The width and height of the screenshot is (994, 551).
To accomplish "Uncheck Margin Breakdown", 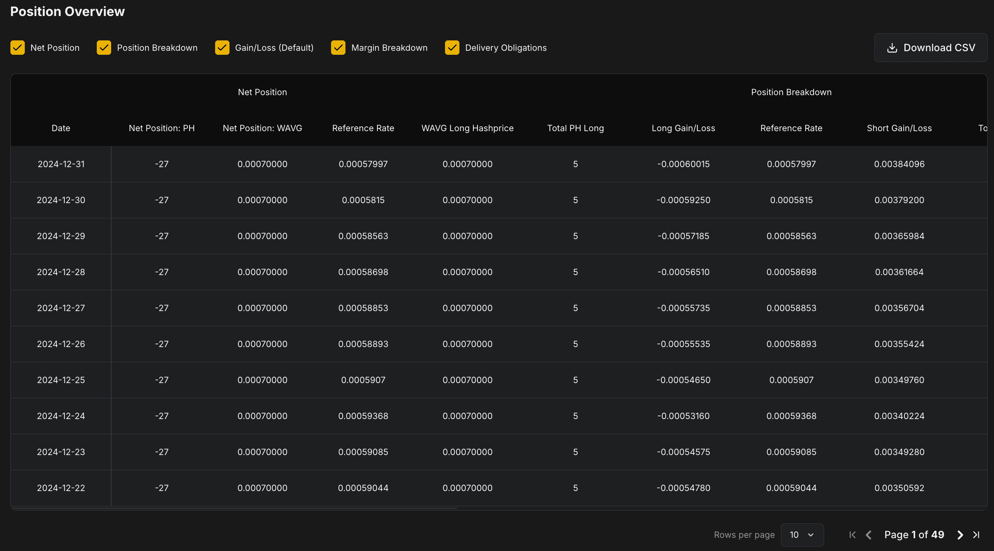I will [338, 47].
